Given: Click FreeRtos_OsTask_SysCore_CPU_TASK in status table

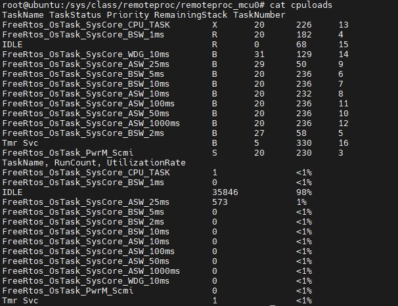Looking at the screenshot, I should [86, 25].
